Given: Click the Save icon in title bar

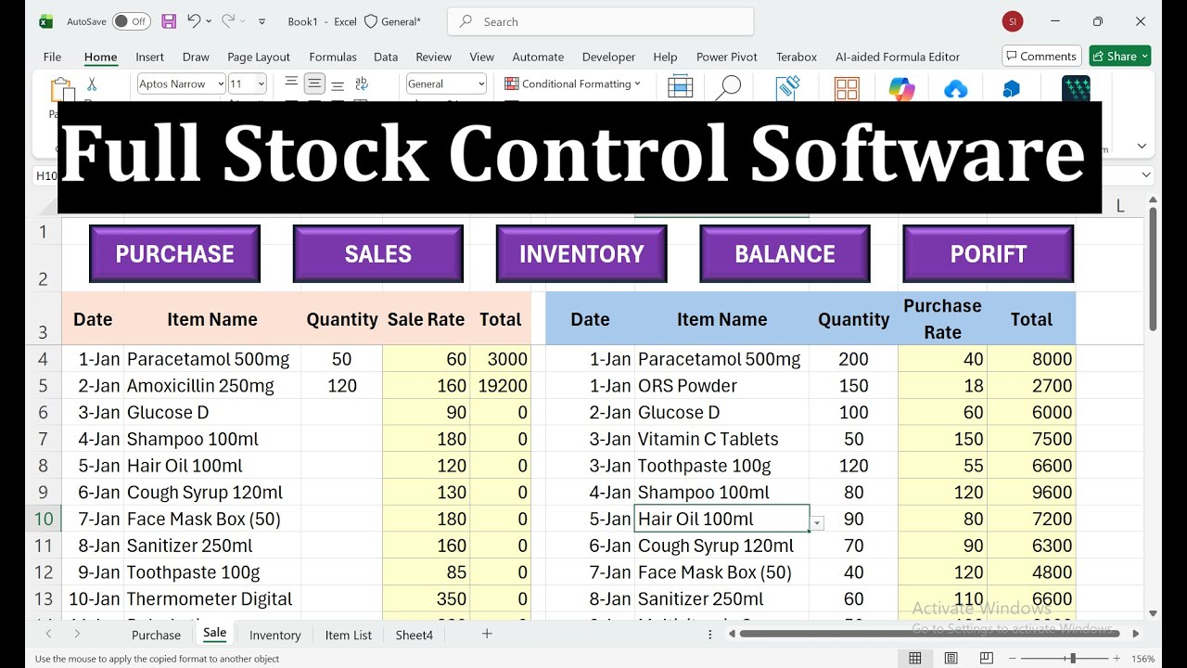Looking at the screenshot, I should (x=168, y=21).
